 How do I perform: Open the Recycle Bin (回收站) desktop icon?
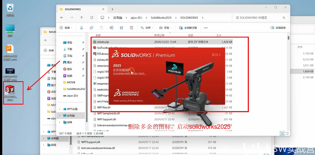tap(10, 10)
